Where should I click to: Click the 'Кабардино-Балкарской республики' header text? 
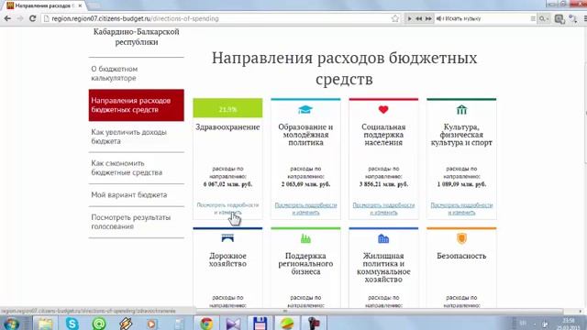point(137,37)
